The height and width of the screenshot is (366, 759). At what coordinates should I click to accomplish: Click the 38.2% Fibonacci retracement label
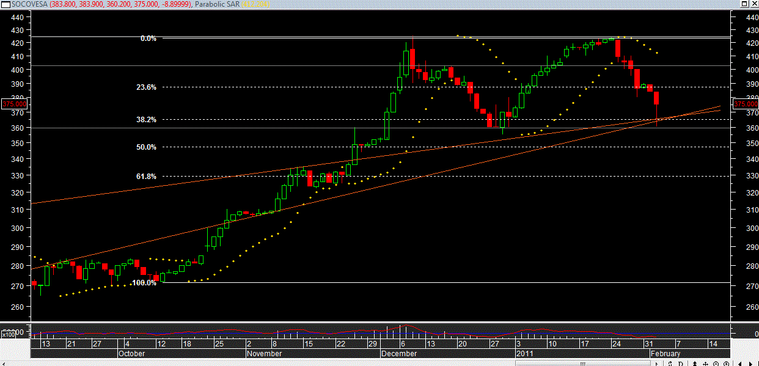146,120
